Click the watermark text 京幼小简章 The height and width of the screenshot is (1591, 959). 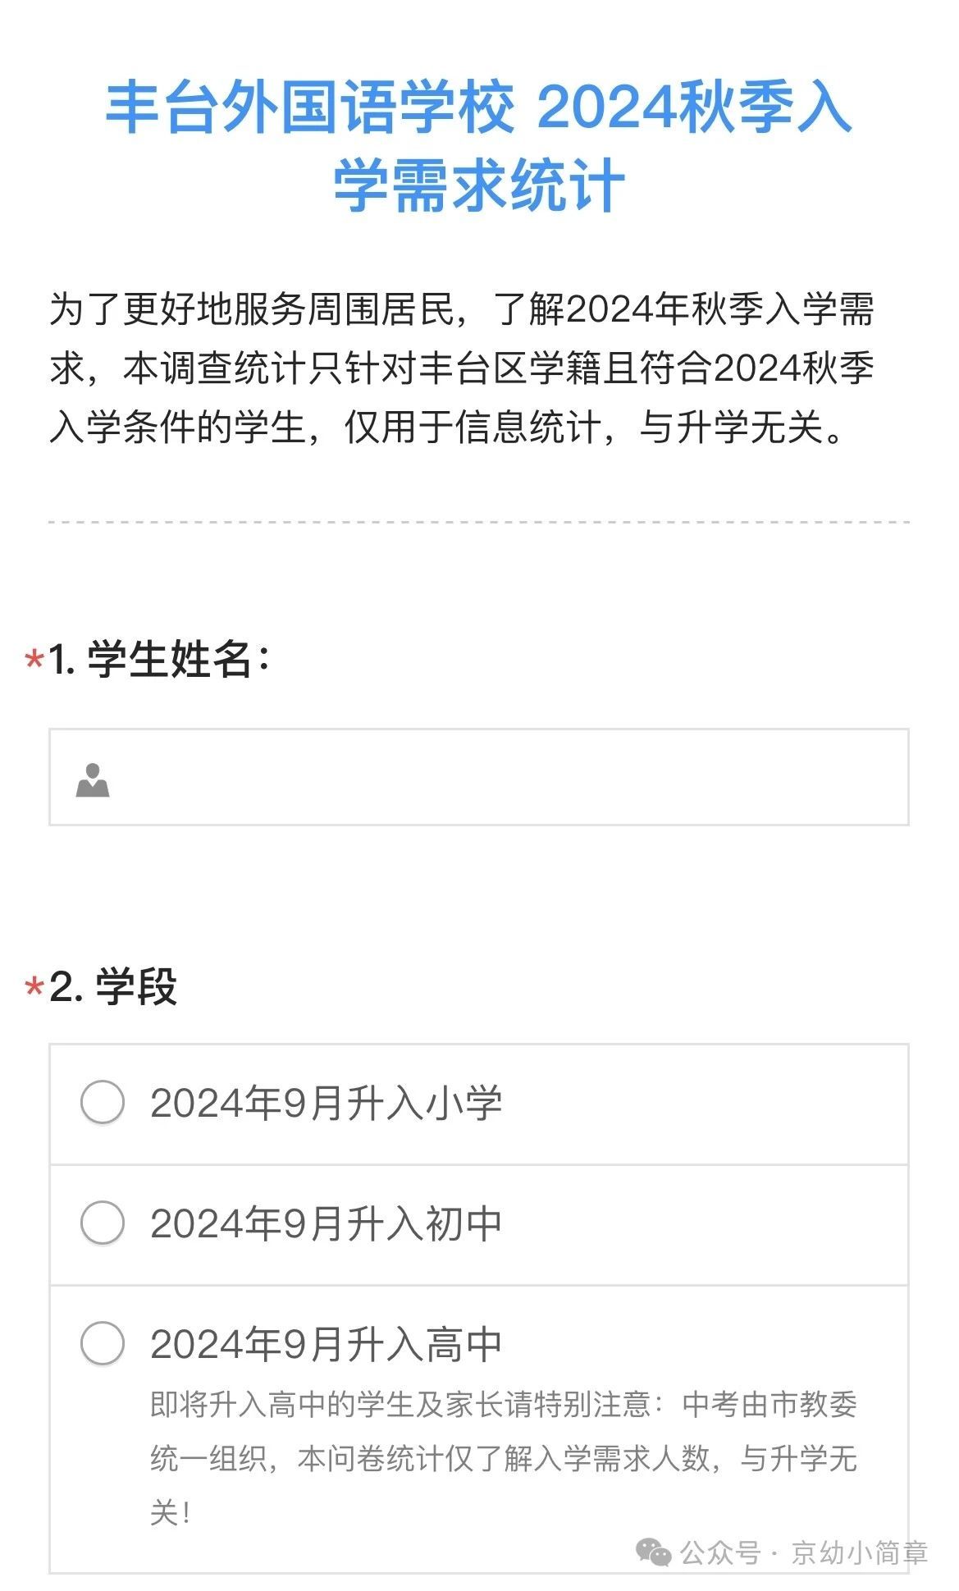pyautogui.click(x=859, y=1552)
